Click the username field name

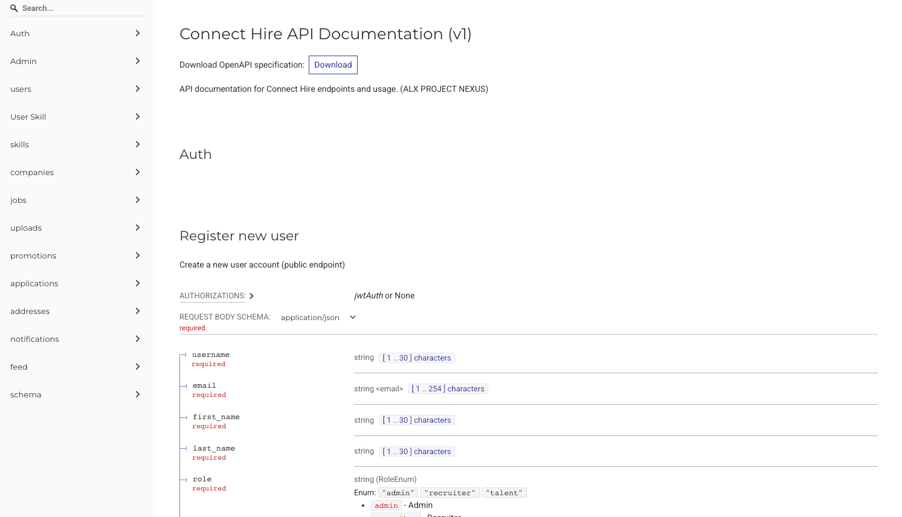[x=211, y=355]
